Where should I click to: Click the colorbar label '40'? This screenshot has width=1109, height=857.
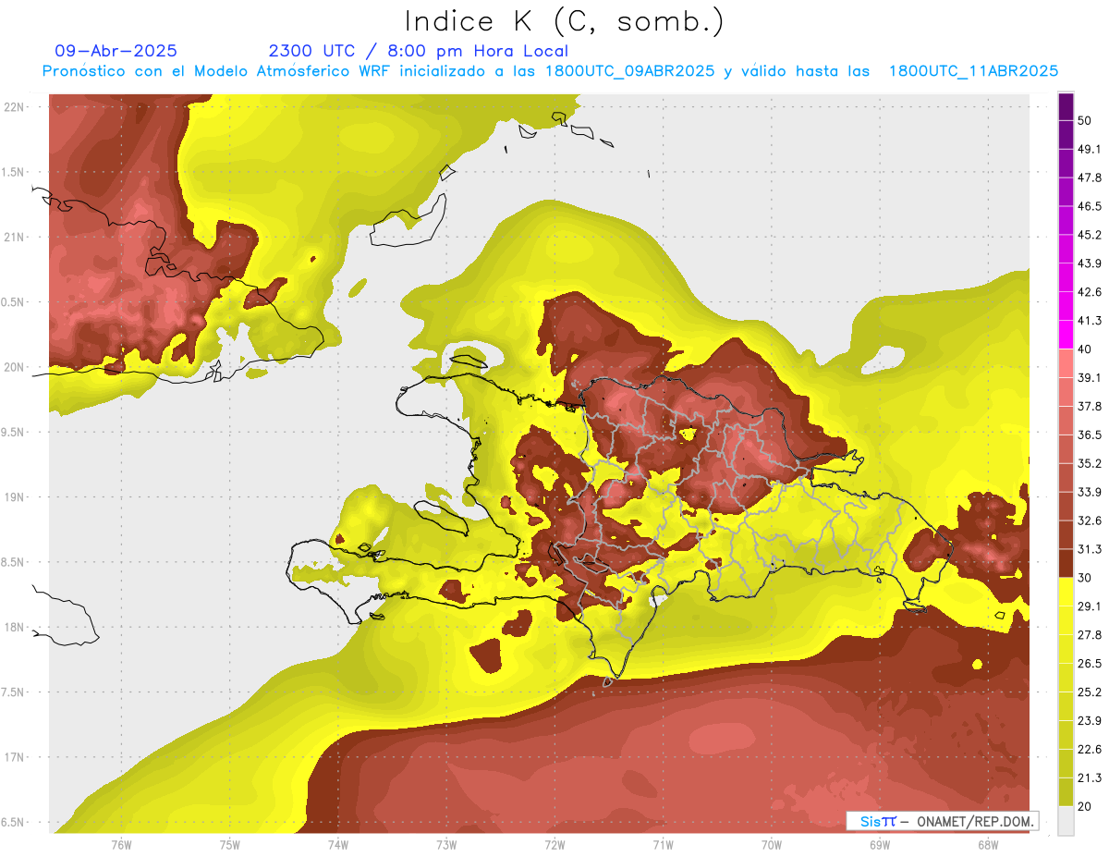pos(1086,349)
